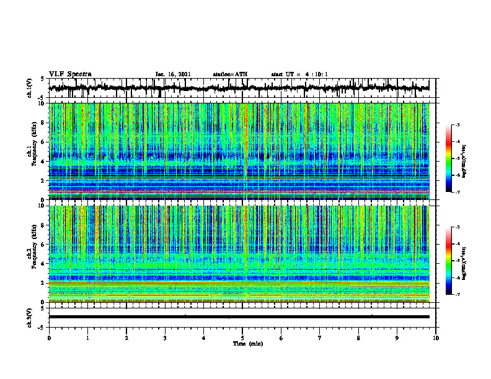This screenshot has height=379, width=491.
Task: Click the log(PSD) label beside ch.1 color bar
Action: click(464, 162)
